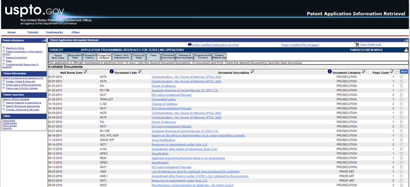Expand Copies, Products & Services item
Viewport: 410px width, 187px height.
click(x=3, y=109)
